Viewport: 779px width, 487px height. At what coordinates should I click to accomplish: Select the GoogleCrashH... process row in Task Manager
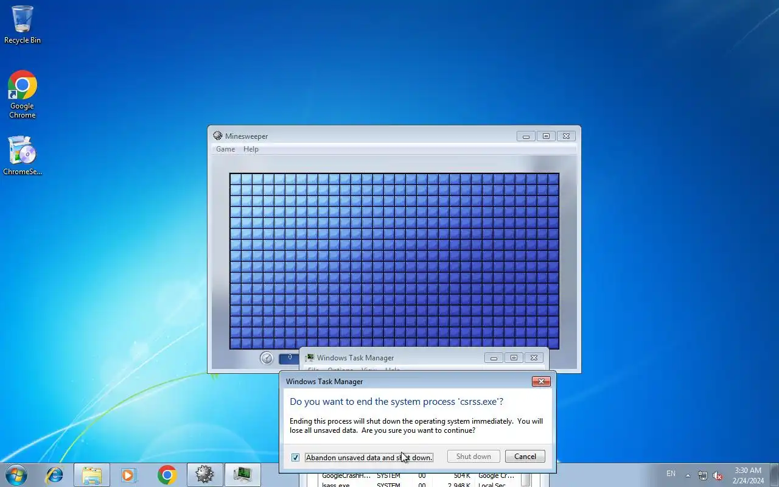pos(420,476)
